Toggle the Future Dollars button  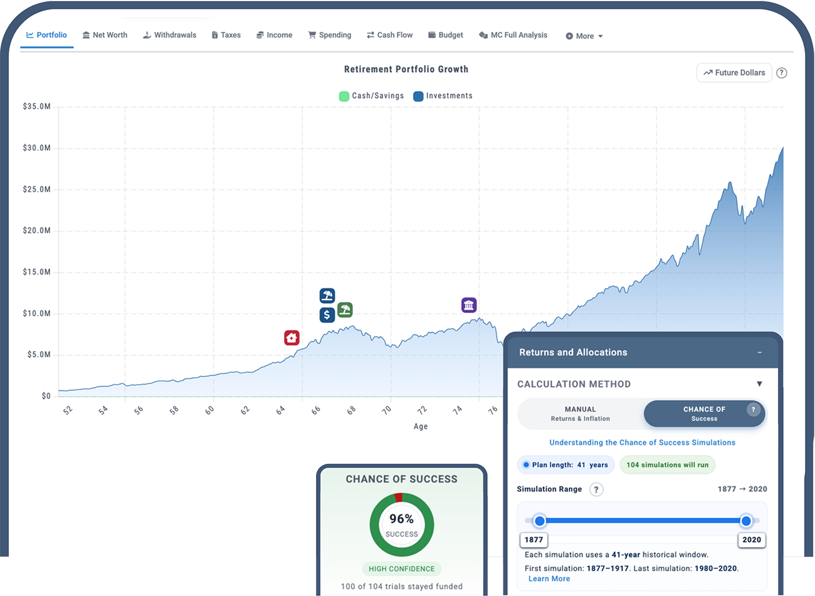click(x=734, y=73)
